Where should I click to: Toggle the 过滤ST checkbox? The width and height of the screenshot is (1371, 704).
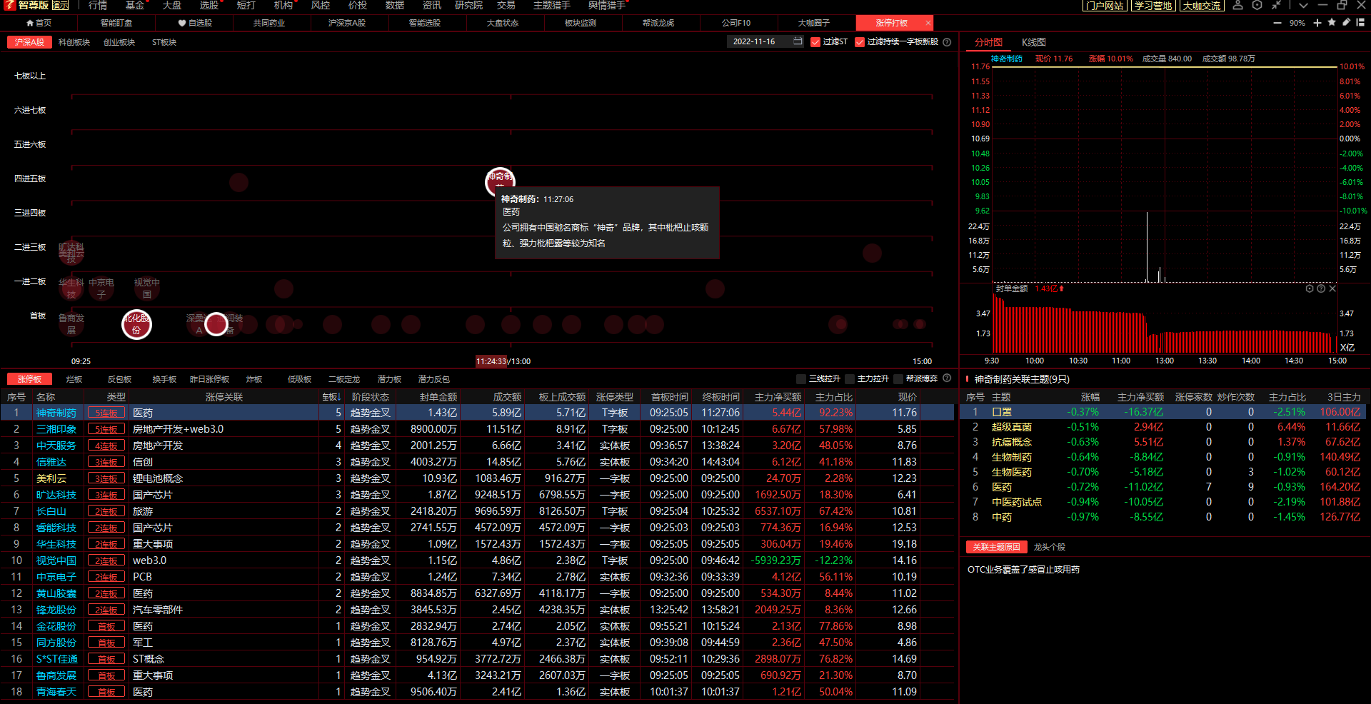(x=815, y=42)
